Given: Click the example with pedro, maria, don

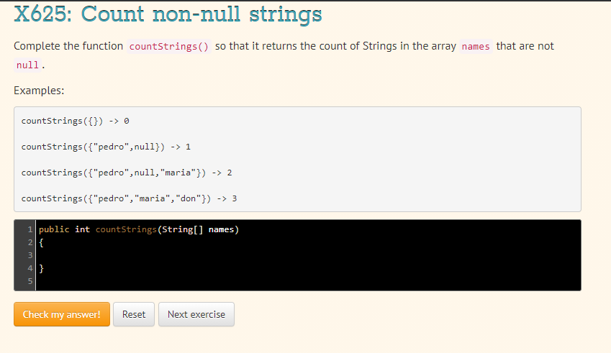Looking at the screenshot, I should point(129,198).
